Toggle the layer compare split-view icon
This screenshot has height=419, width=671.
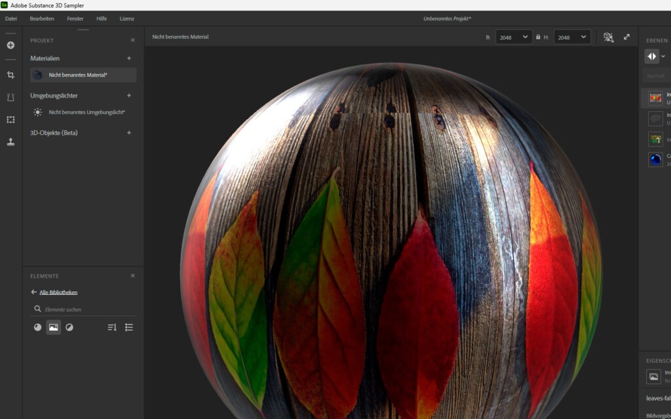click(x=652, y=56)
